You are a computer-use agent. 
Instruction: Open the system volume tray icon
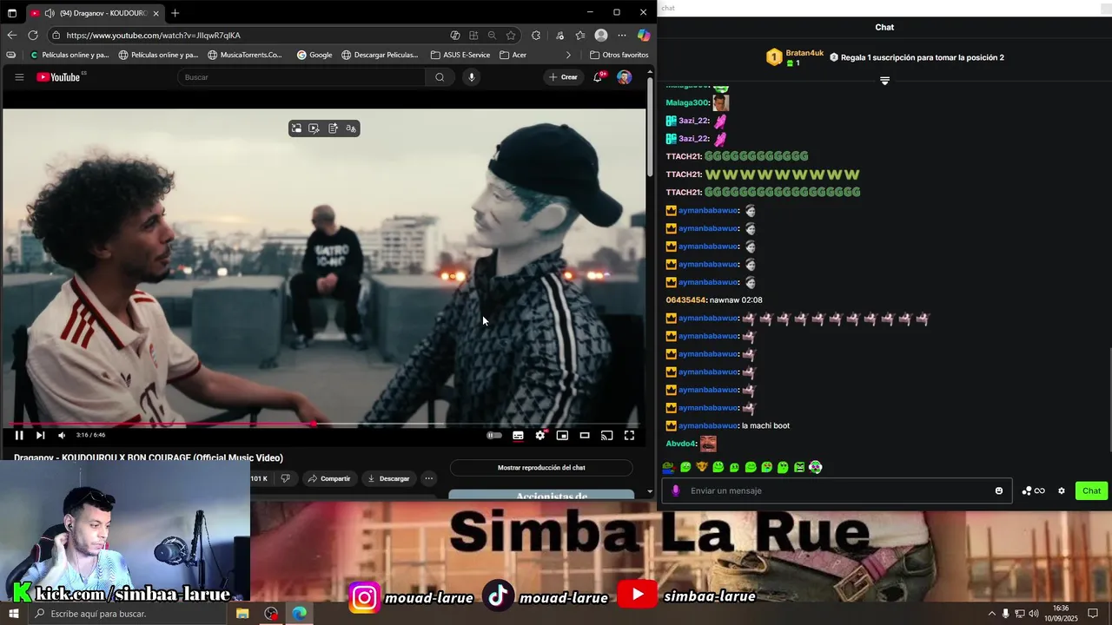coord(1033,614)
